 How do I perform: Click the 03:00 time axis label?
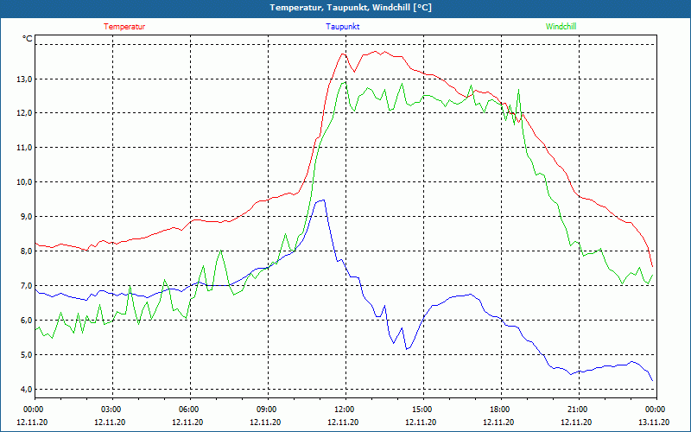tap(112, 410)
